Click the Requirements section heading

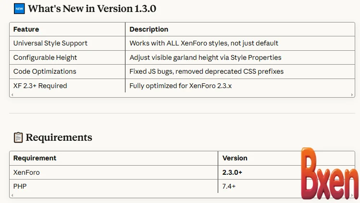pyautogui.click(x=59, y=138)
